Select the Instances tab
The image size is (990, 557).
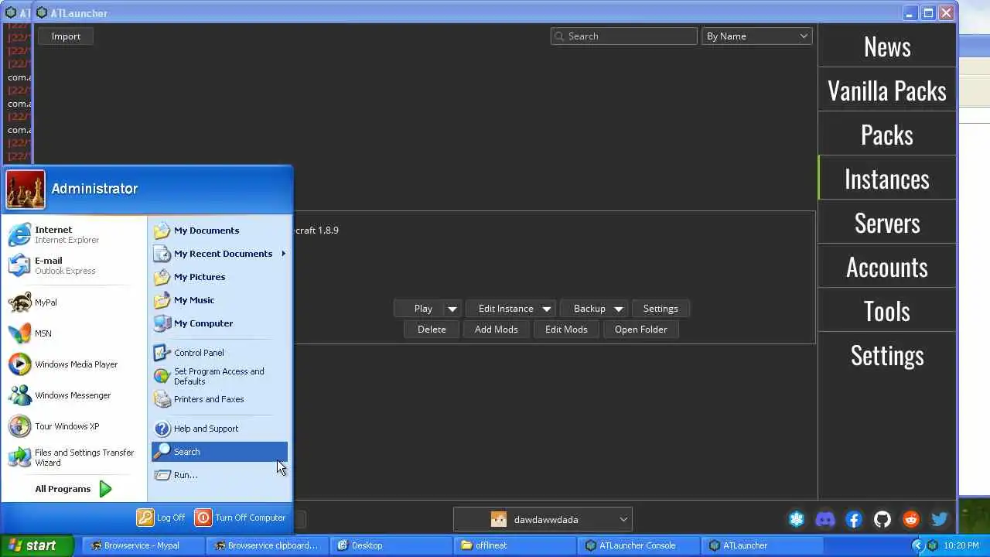(x=887, y=179)
